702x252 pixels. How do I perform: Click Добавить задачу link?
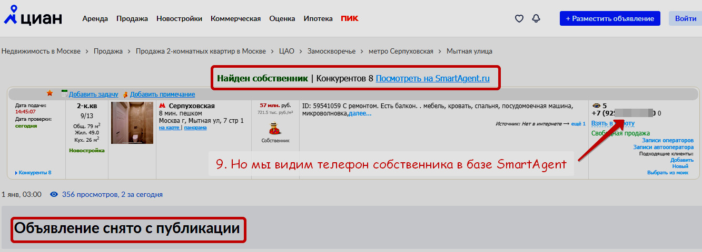[93, 94]
